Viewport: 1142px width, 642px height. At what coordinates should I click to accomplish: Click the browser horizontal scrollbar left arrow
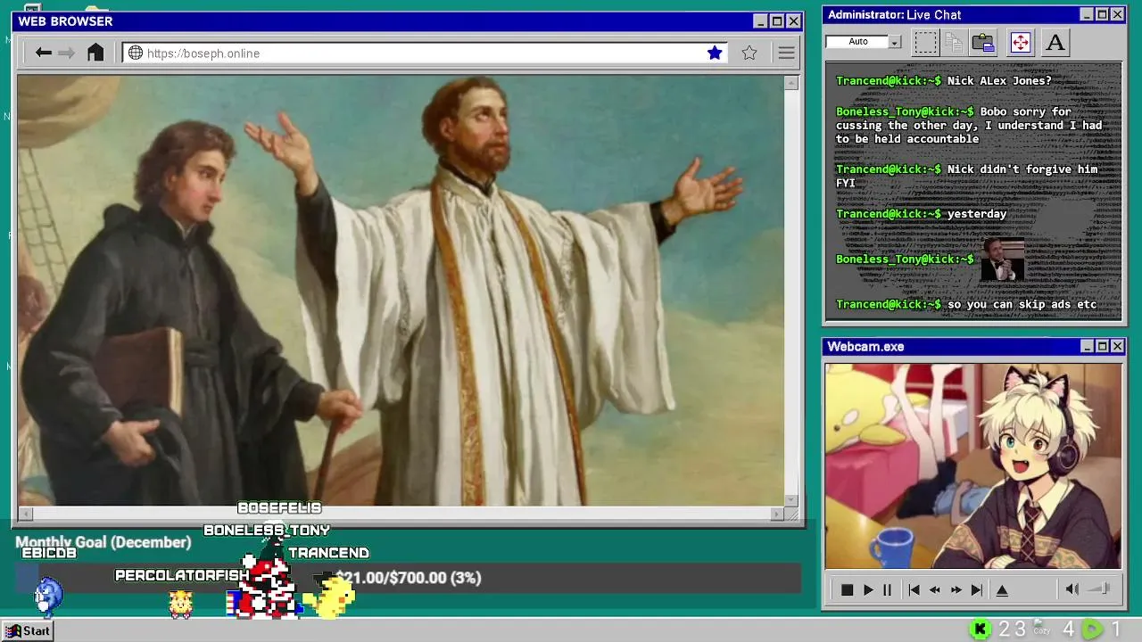[x=25, y=514]
